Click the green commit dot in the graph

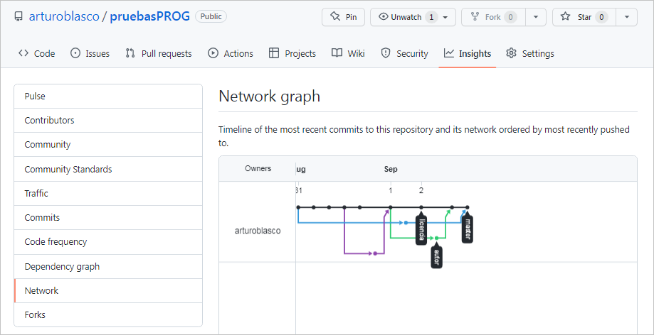[x=437, y=238]
